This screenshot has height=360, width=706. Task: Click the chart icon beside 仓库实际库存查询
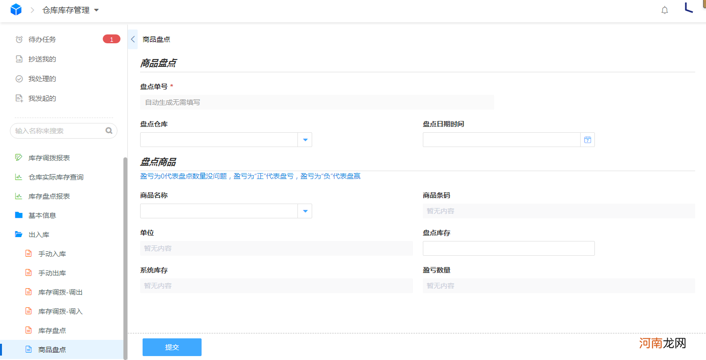click(19, 177)
